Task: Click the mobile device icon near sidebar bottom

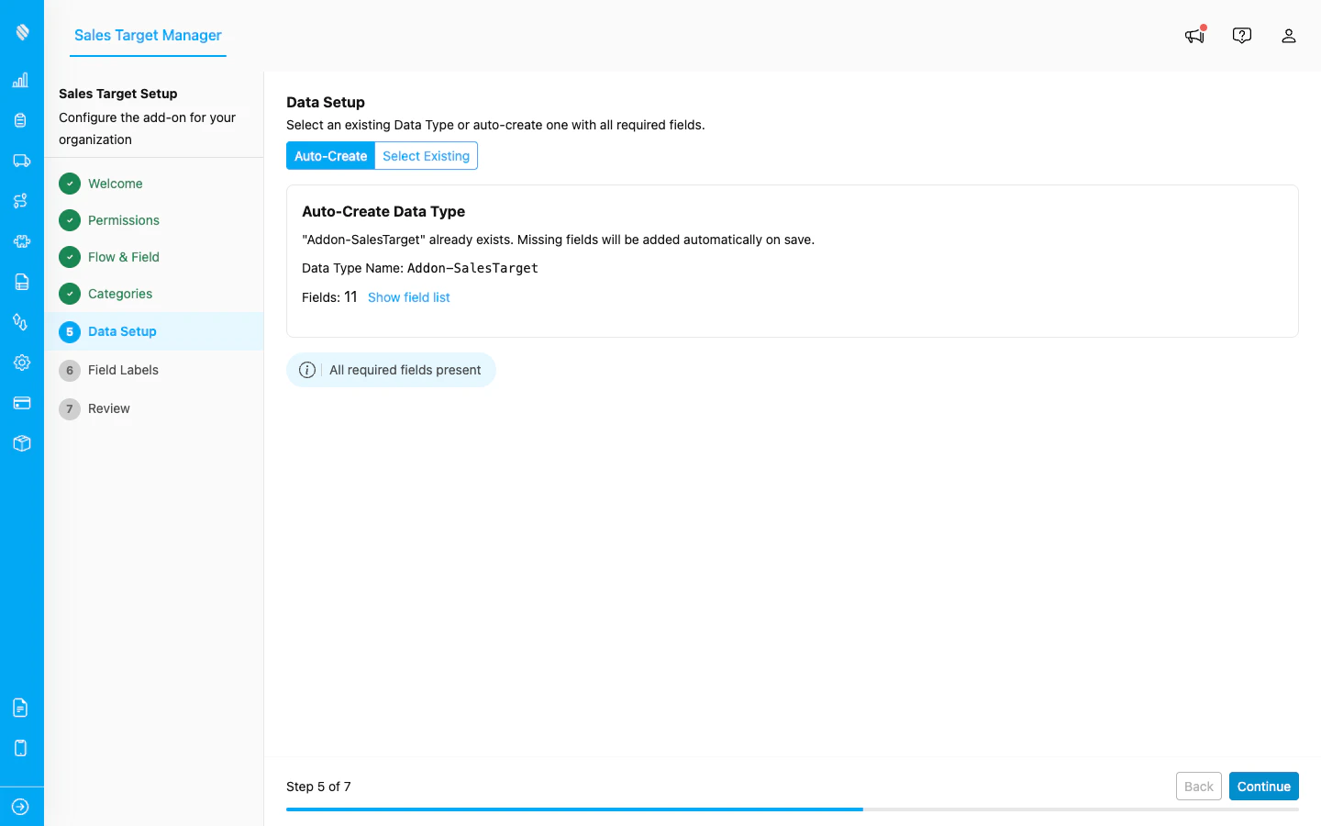Action: (21, 748)
